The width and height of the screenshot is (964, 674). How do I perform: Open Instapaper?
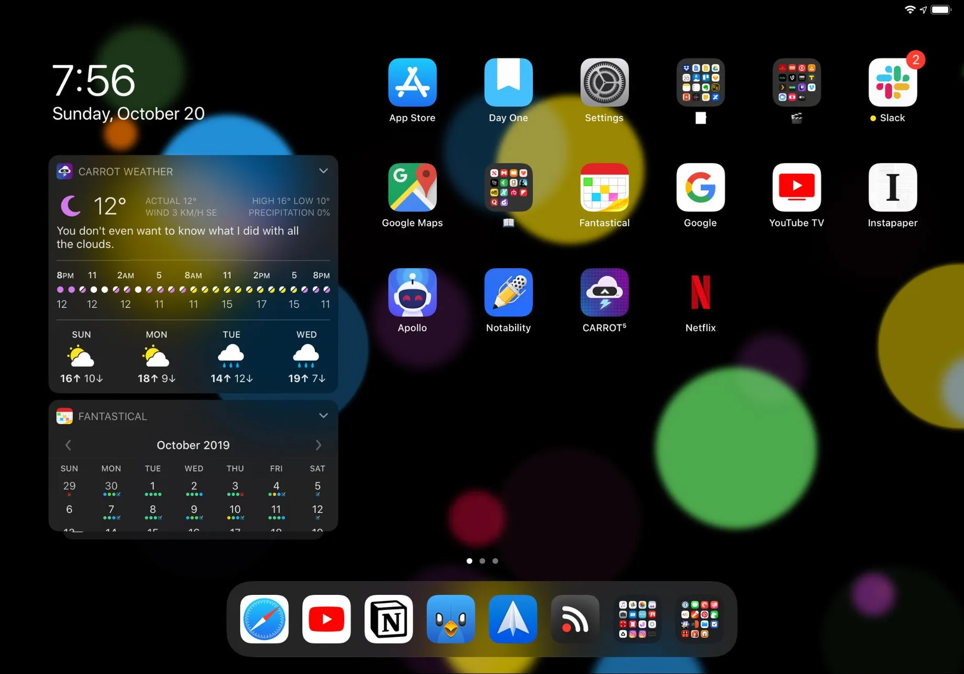(x=893, y=187)
